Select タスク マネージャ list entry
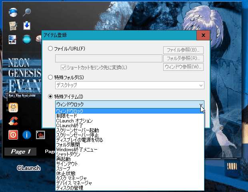 (130, 178)
